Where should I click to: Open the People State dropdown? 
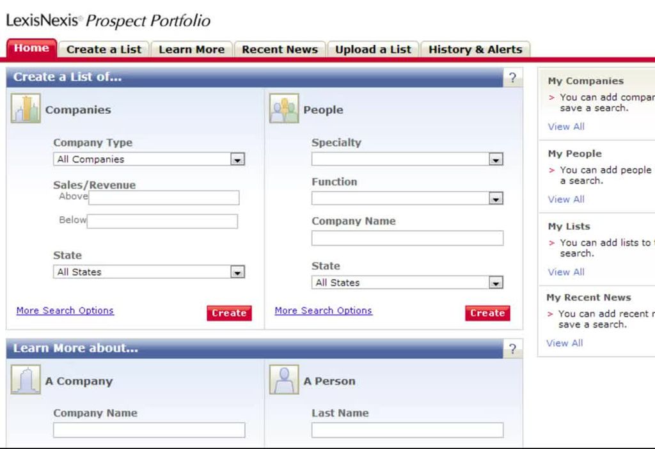[x=496, y=283]
